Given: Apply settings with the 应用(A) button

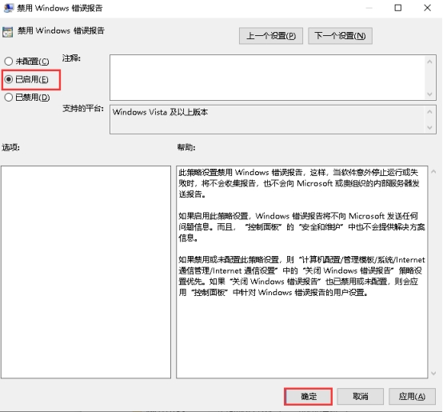Looking at the screenshot, I should click(412, 397).
